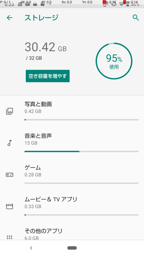Tap the movie clapperboard icon
This screenshot has height=256, width=144.
[10, 206]
